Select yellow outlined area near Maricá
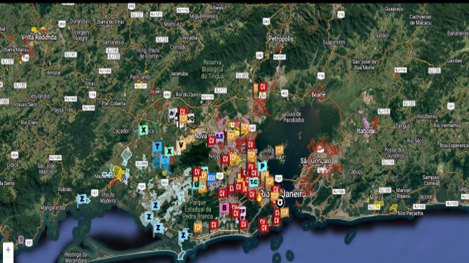Viewport: 469px width, 263px height. [378, 204]
